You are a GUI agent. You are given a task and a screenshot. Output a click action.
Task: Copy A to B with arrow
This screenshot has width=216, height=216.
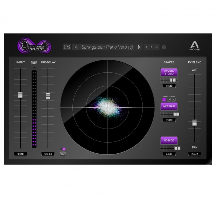(152, 47)
